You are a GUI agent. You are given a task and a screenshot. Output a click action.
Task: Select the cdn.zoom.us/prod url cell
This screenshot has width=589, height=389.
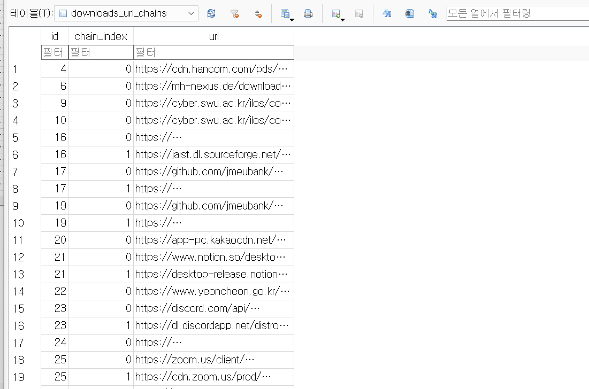point(214,377)
